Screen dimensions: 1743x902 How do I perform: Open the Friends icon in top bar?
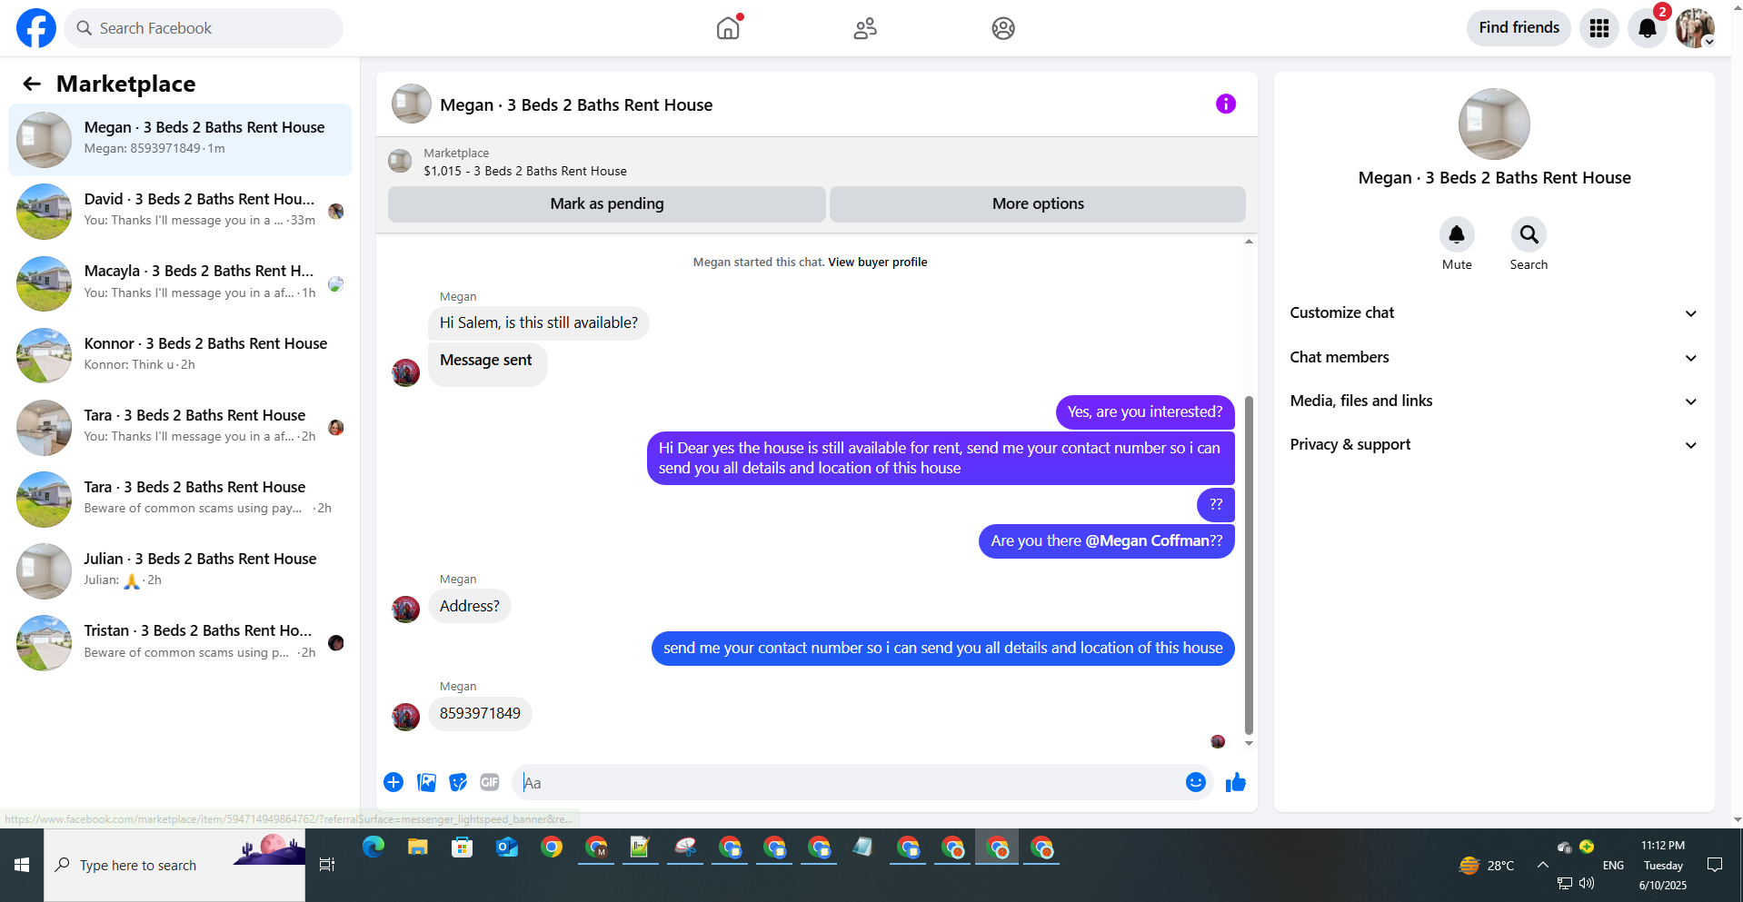pos(865,28)
